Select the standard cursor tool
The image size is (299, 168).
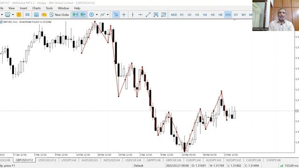(x=116, y=14)
